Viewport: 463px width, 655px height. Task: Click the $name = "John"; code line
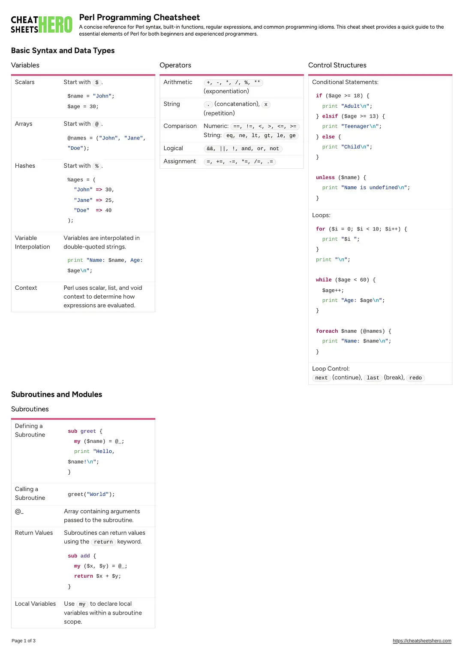click(x=91, y=96)
